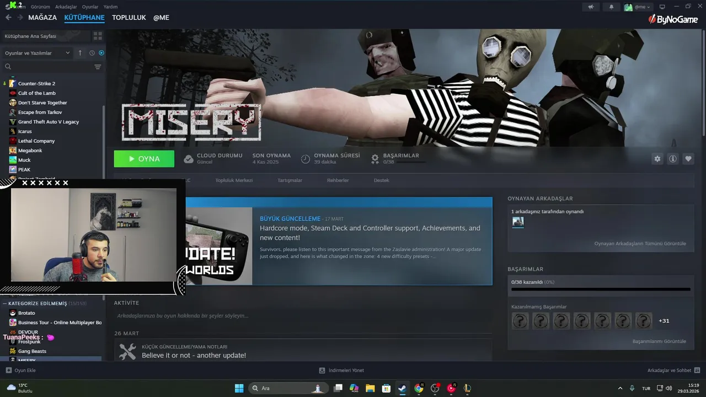This screenshot has width=706, height=397.
Task: Open the Oyunlar ve Yazılımlar dropdown
Action: click(x=38, y=53)
